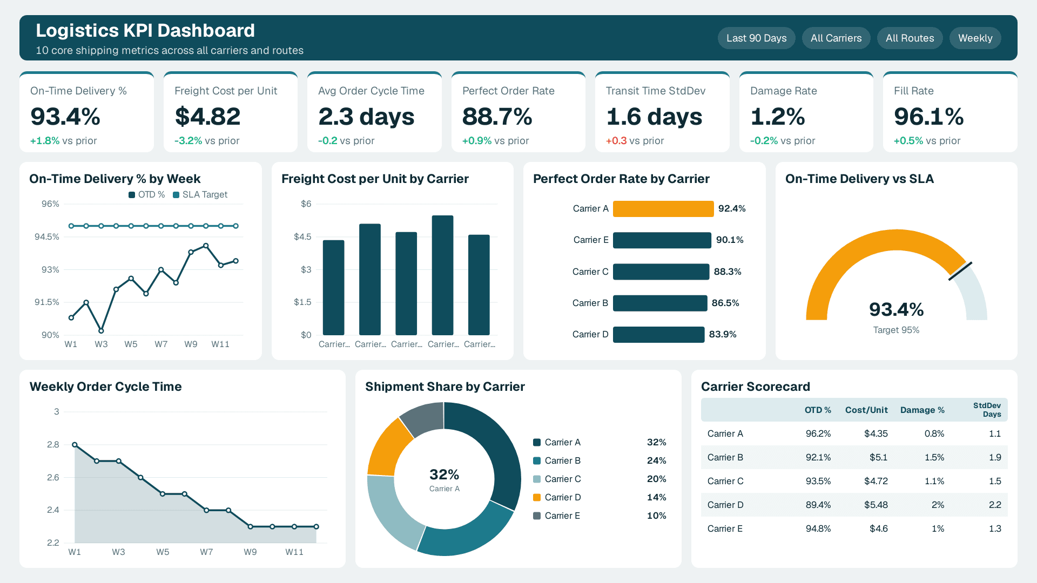
Task: Click the tallest freight cost bar
Action: [x=442, y=275]
